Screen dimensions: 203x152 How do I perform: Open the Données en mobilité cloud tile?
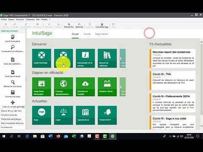[85, 87]
